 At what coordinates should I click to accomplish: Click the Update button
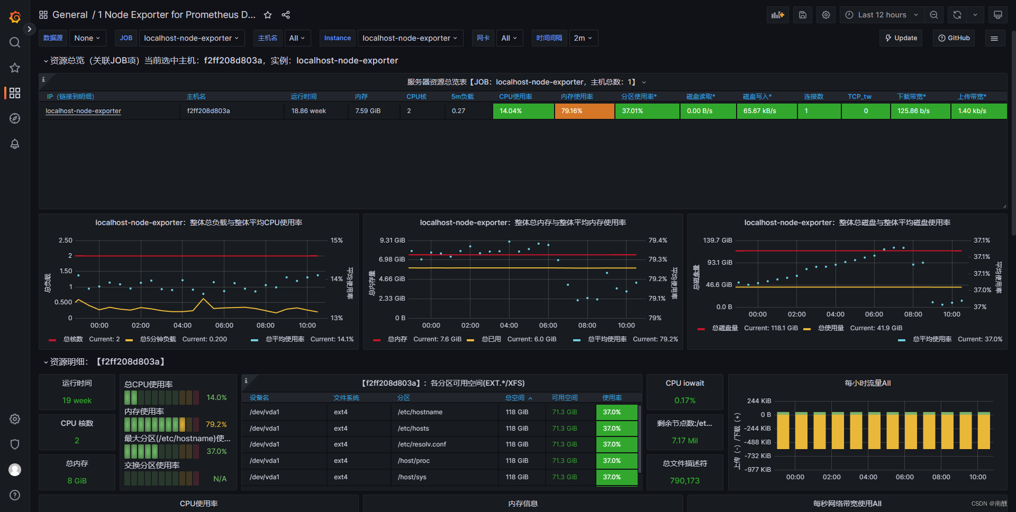point(901,38)
